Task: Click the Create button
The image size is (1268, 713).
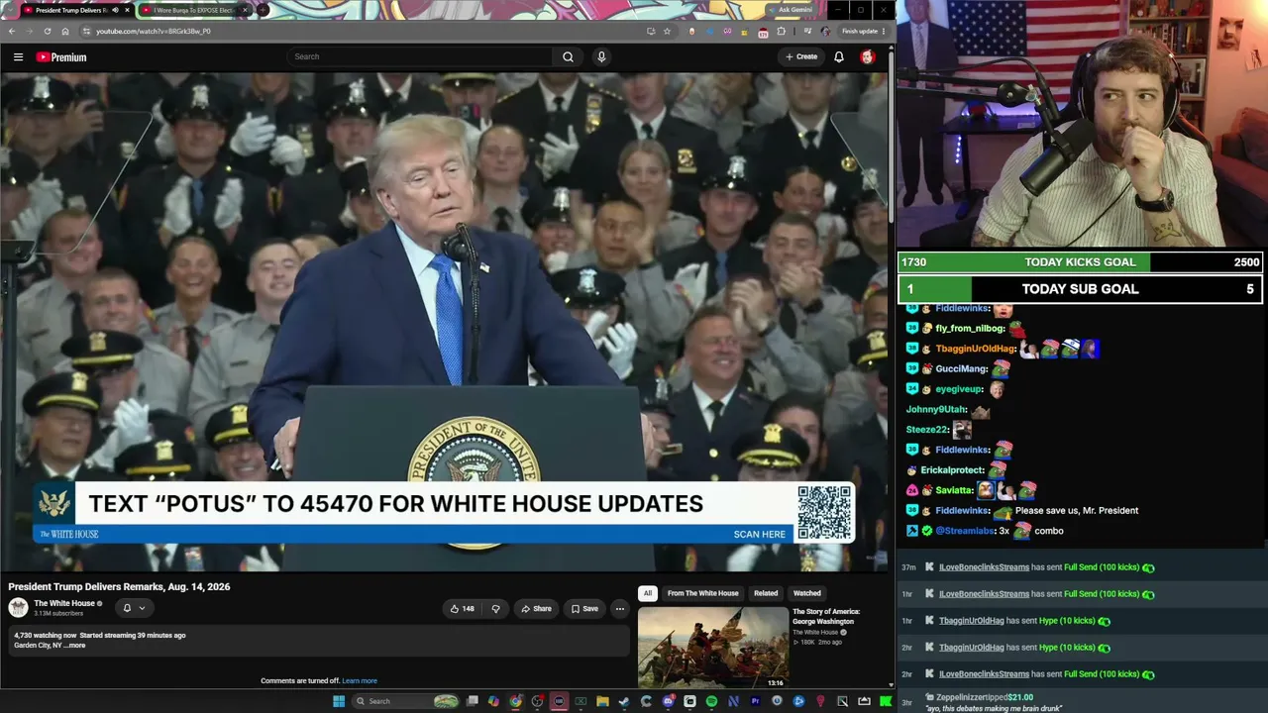Action: tap(801, 56)
